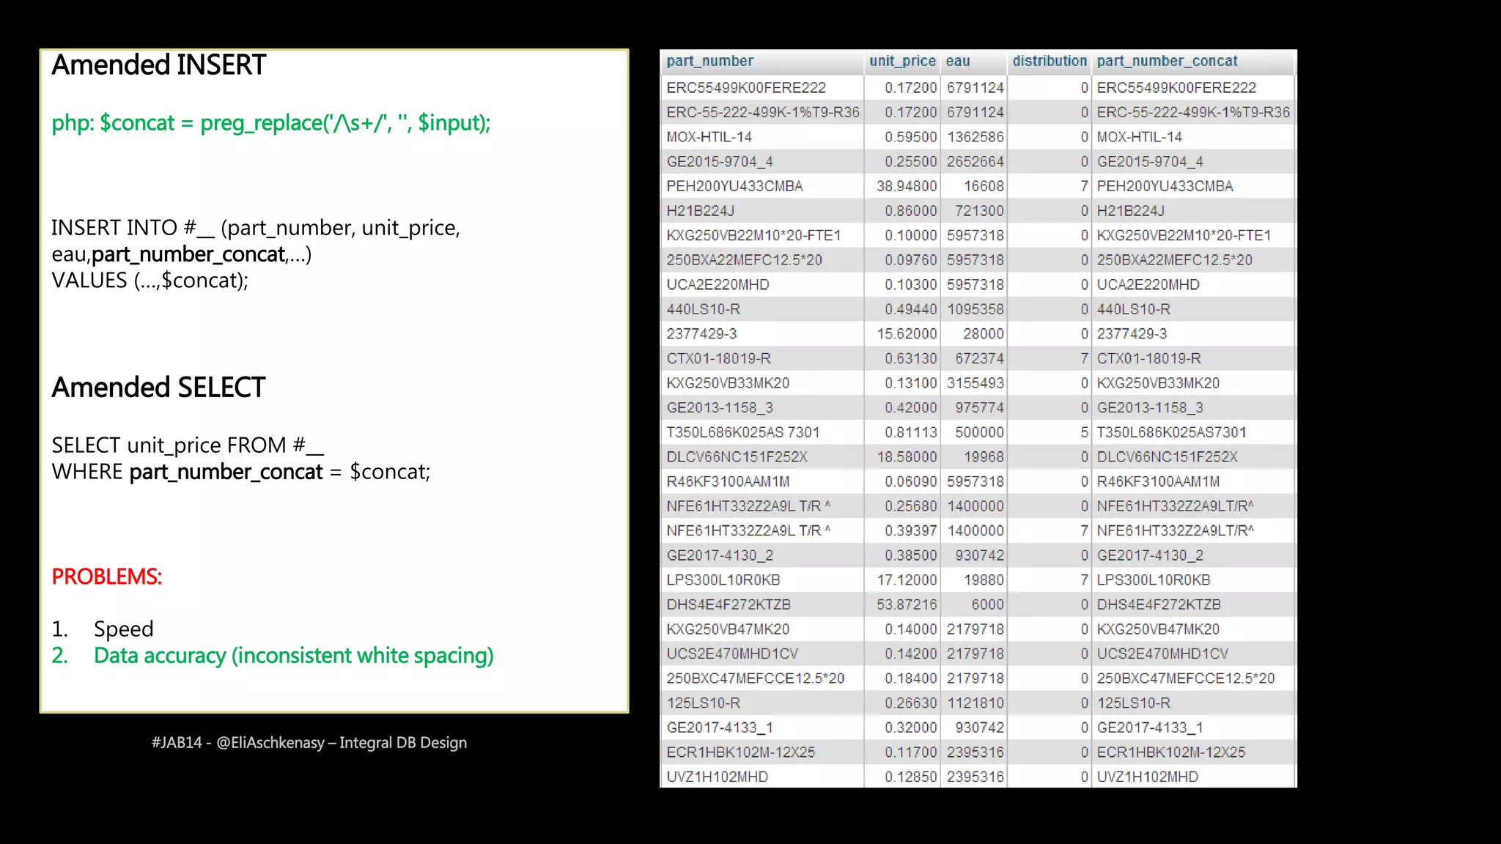Click part_number cell 'ERC-55-222-499K-1%T9-R36'
1501x844 pixels.
point(762,112)
